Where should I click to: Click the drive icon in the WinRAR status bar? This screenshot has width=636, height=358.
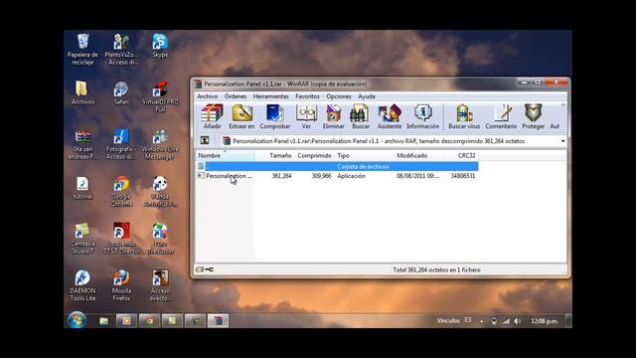(x=200, y=269)
